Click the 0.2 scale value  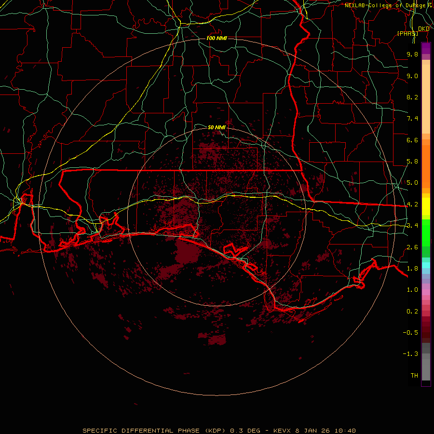pyautogui.click(x=412, y=312)
